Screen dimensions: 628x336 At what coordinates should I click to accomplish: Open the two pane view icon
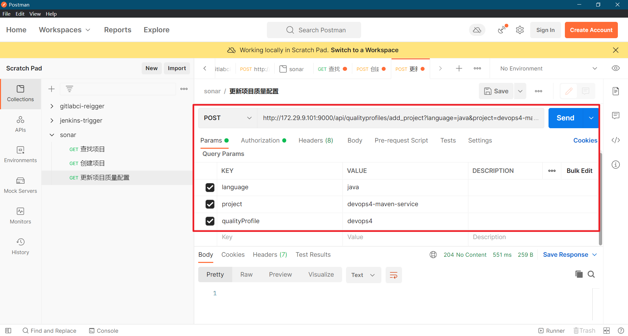[606, 330]
